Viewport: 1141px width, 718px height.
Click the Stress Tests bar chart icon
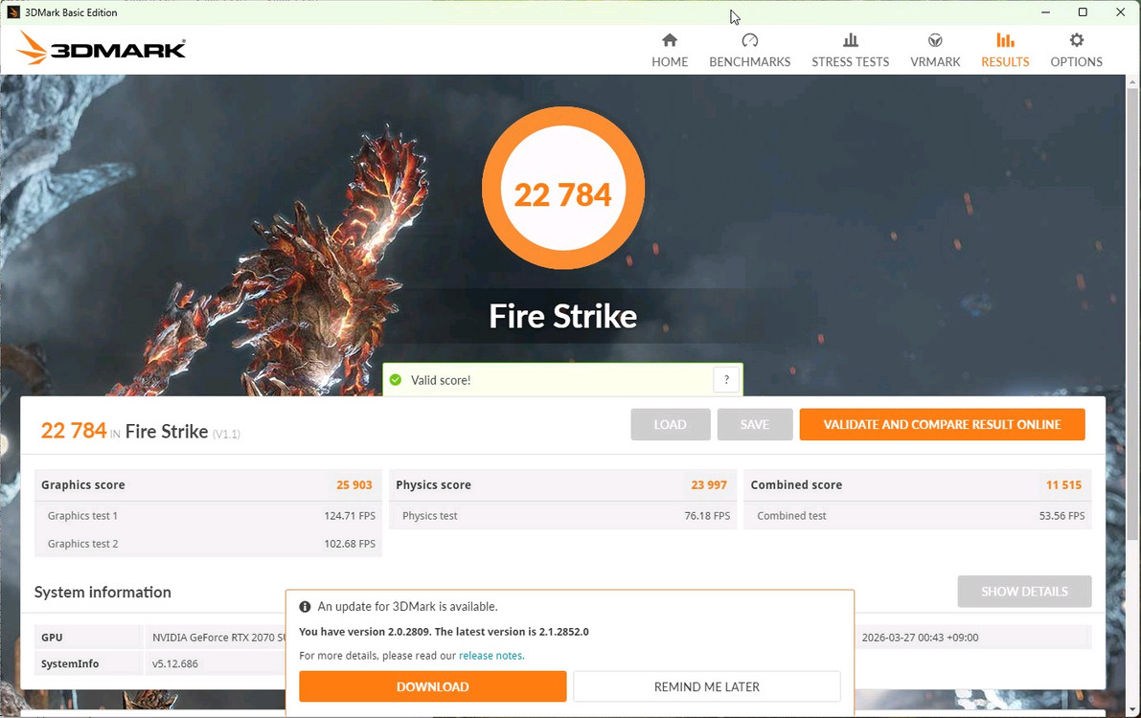click(x=850, y=40)
